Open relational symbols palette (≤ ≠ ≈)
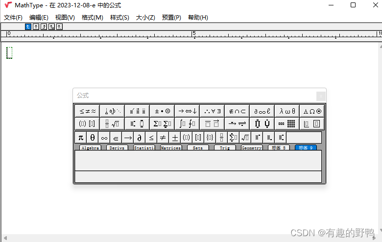Screen dimensions: 382x242 click(x=87, y=111)
